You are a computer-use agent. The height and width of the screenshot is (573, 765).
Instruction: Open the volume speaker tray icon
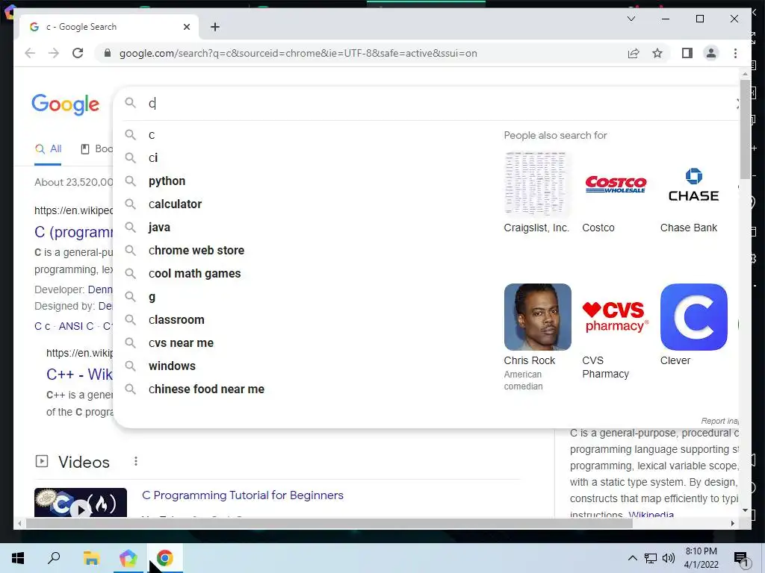[669, 558]
